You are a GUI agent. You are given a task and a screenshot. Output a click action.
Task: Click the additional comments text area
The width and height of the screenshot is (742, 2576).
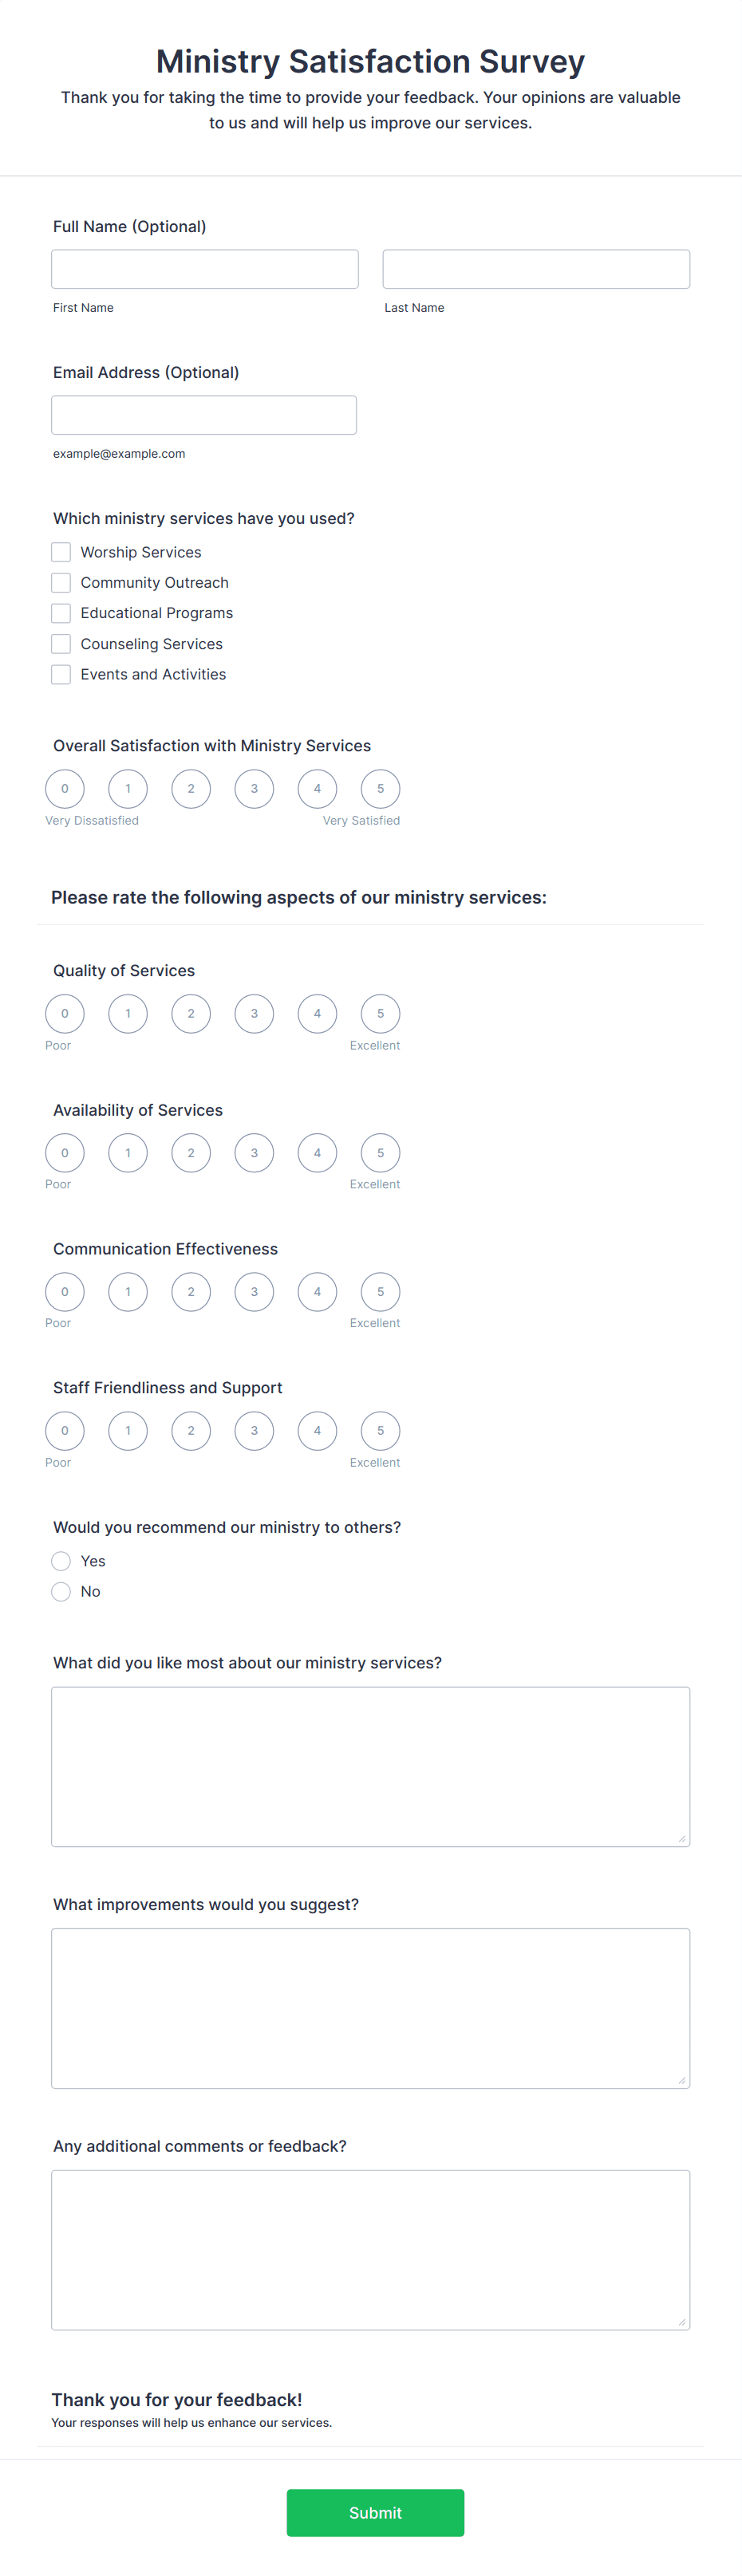[370, 2248]
